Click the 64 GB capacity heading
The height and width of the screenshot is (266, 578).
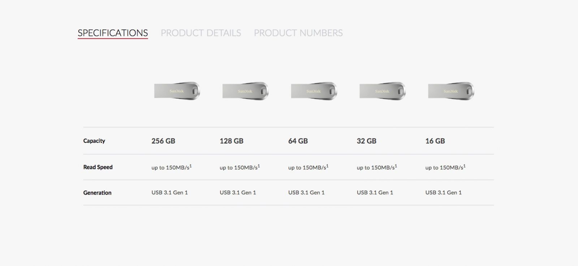tap(298, 141)
